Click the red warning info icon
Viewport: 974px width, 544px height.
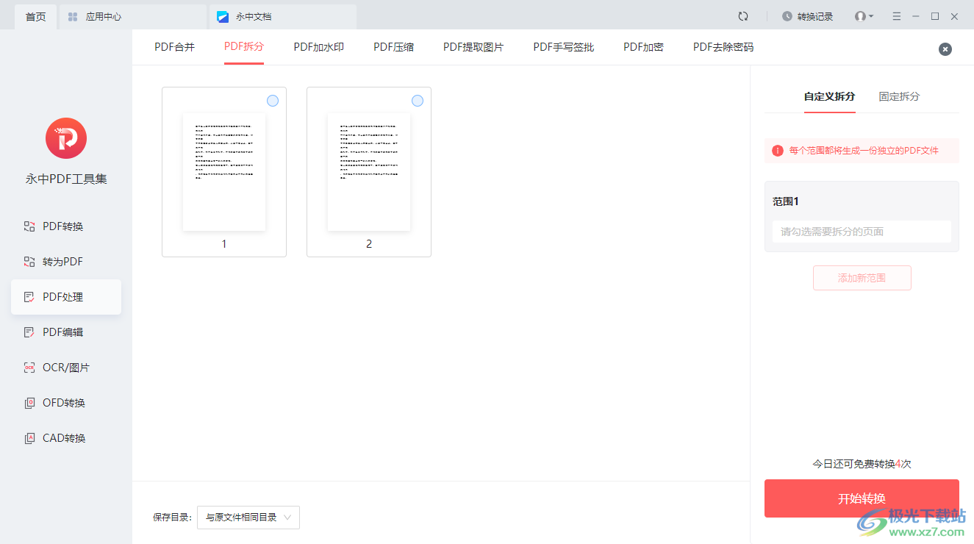pos(778,151)
